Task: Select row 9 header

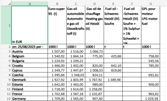Action: [x=5, y=80]
